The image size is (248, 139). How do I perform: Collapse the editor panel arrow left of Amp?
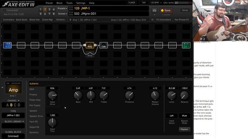2,88
